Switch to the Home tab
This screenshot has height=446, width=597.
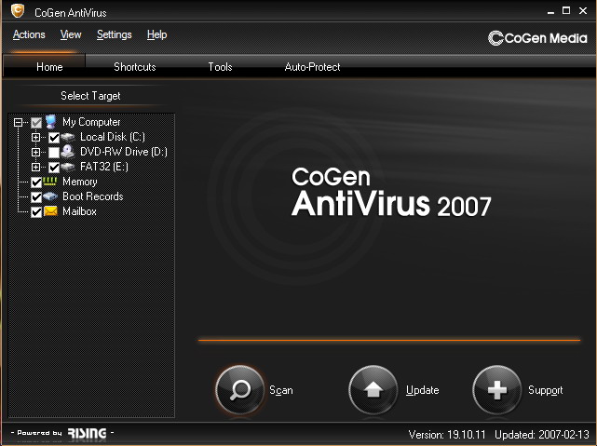[44, 67]
